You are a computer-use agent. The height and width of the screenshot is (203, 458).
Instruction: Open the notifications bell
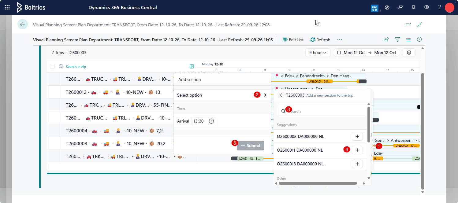413,7
